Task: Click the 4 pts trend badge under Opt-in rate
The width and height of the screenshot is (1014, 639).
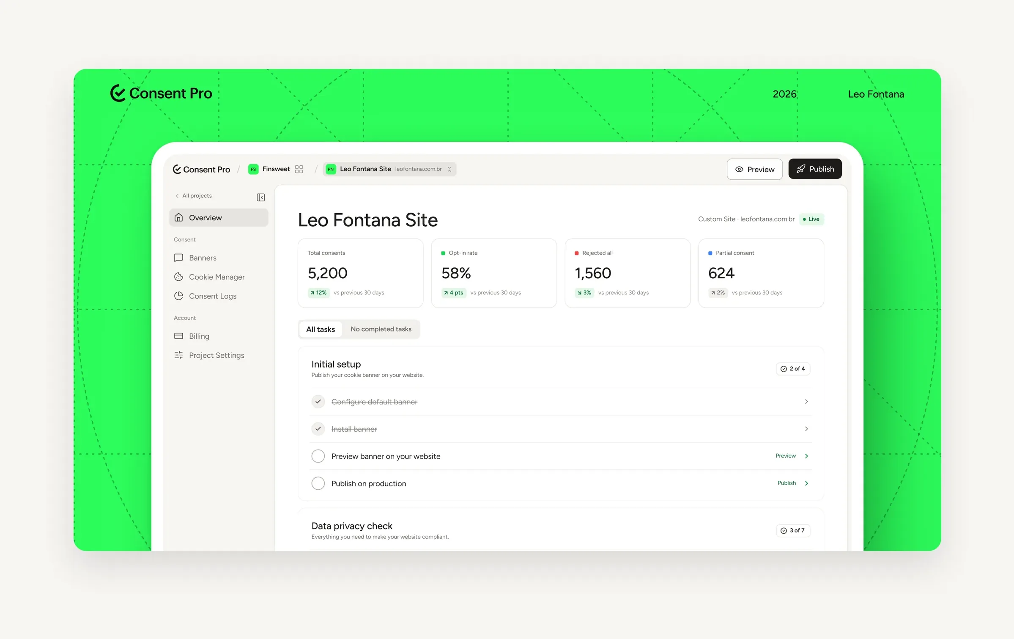Action: point(454,293)
